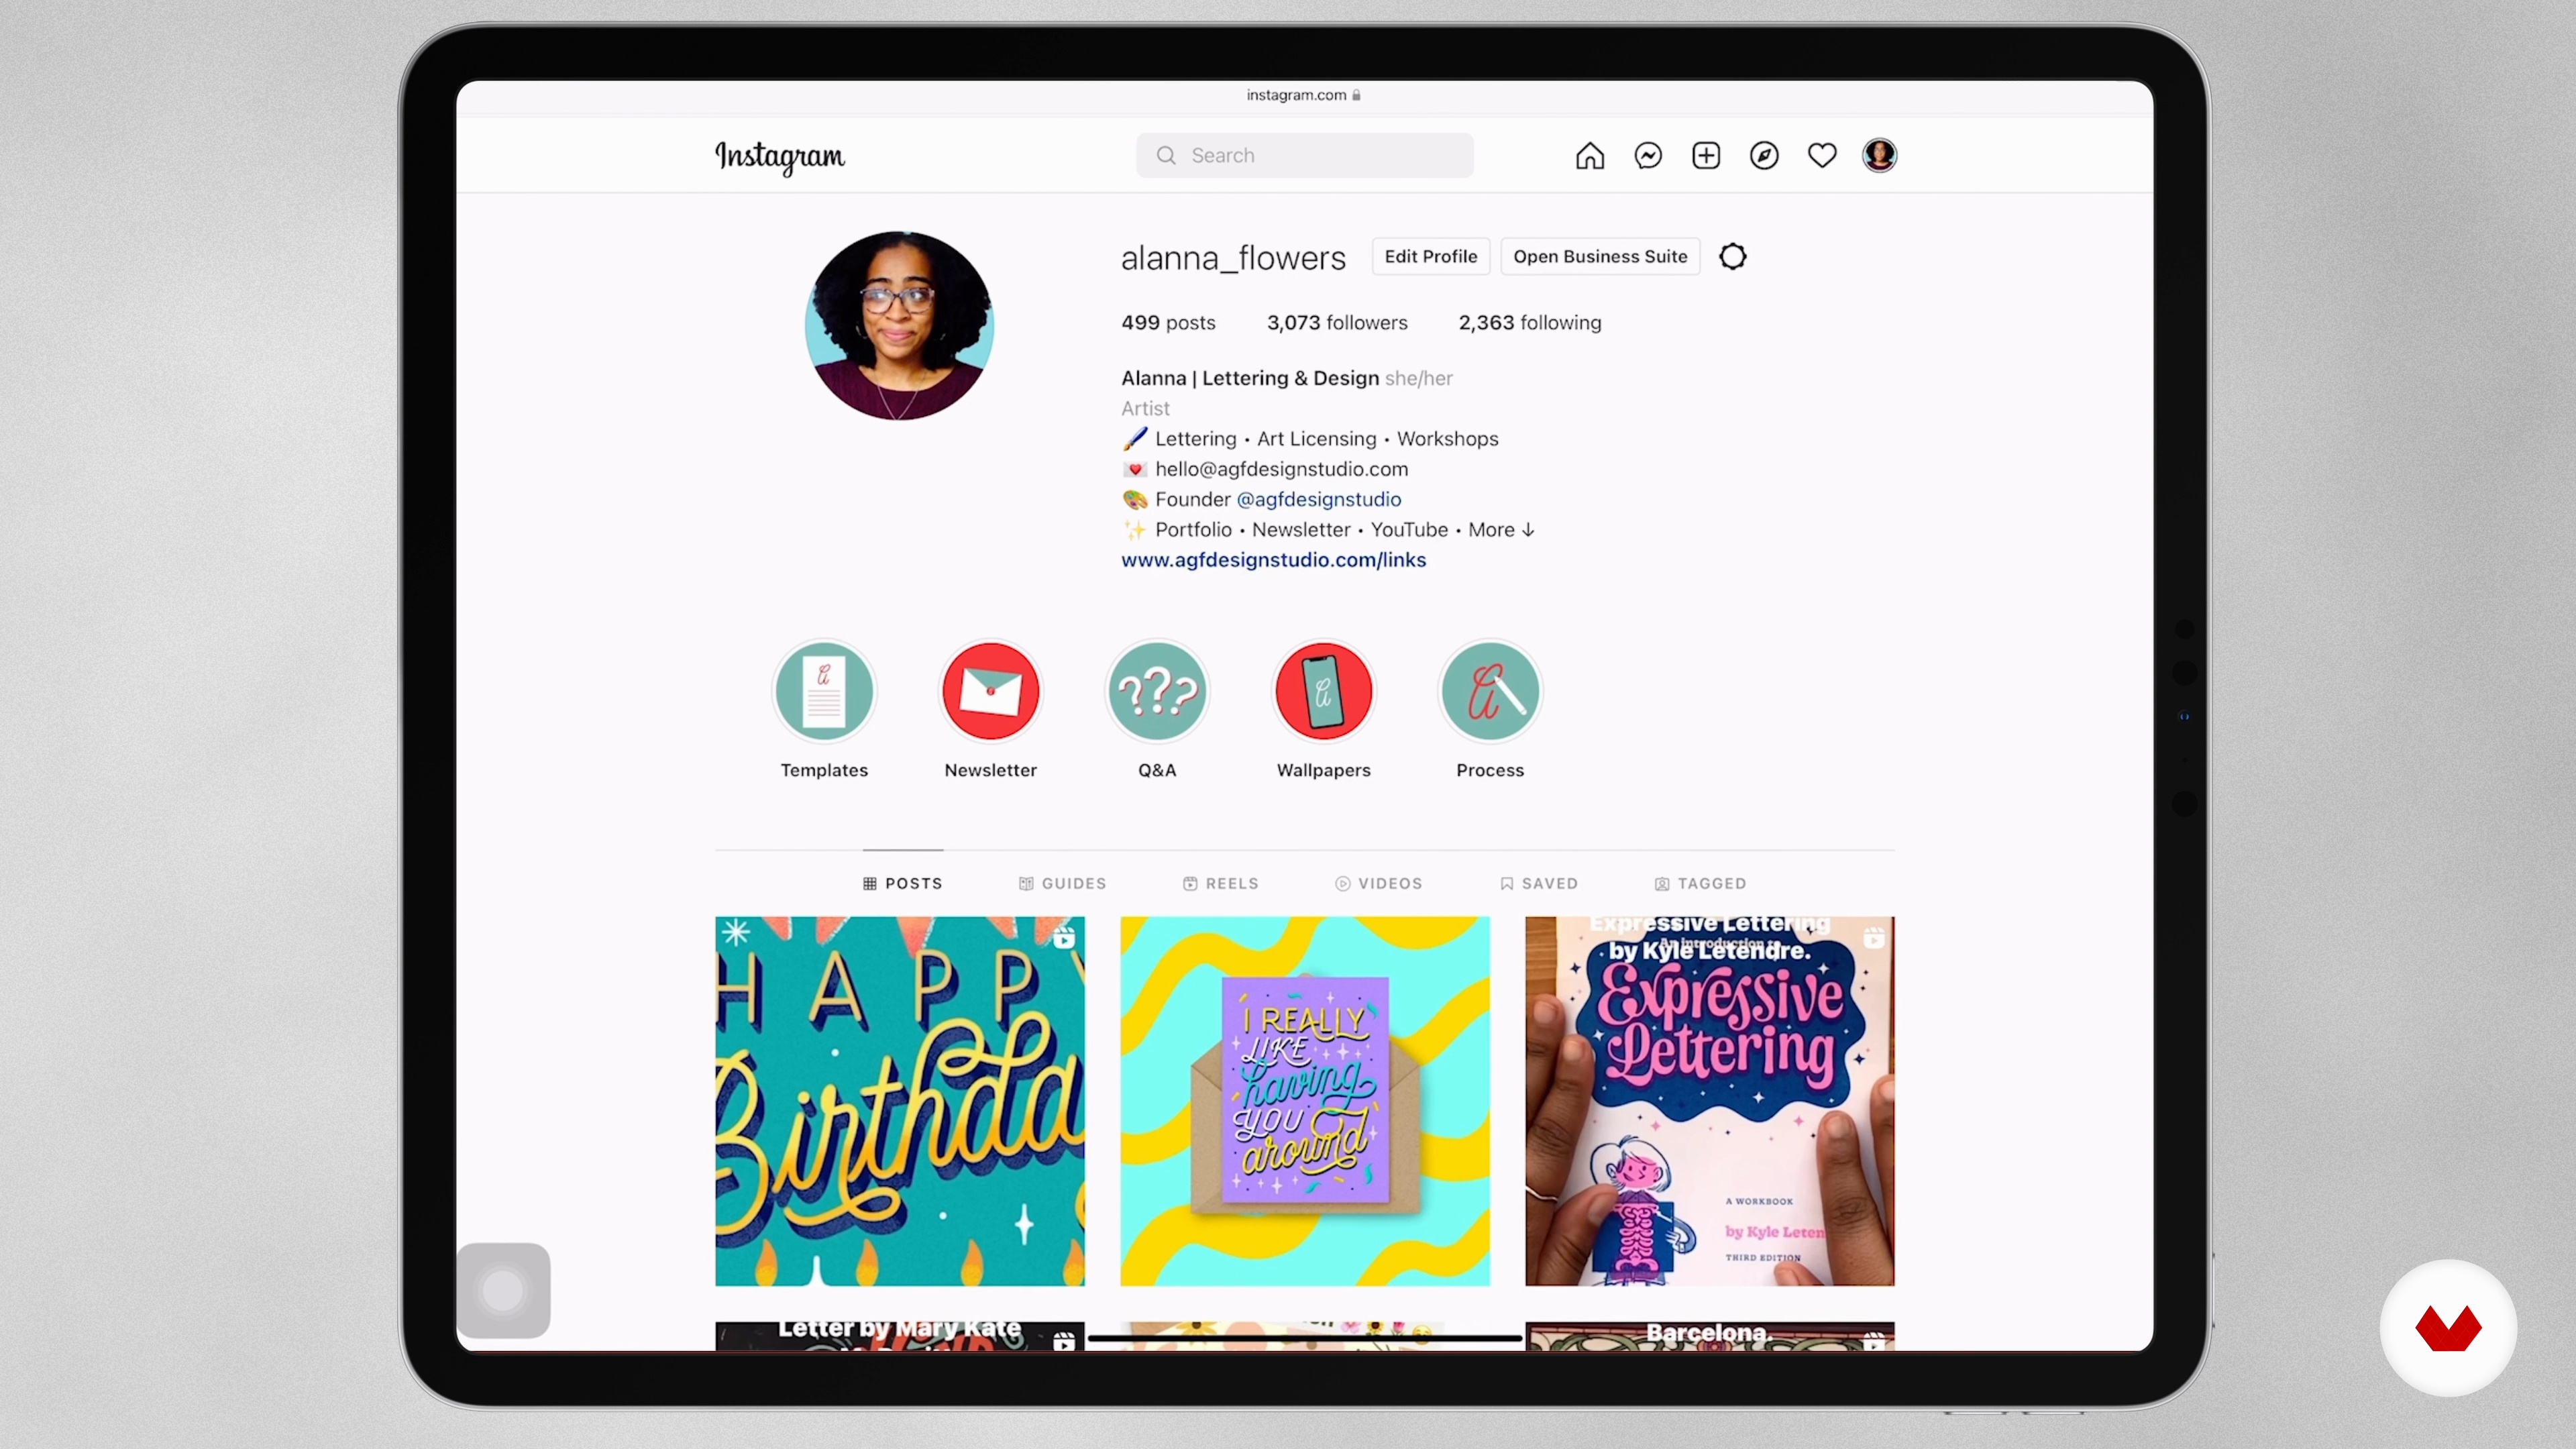This screenshot has height=1449, width=2576.
Task: Open the 3,073 followers list
Action: [x=1337, y=323]
